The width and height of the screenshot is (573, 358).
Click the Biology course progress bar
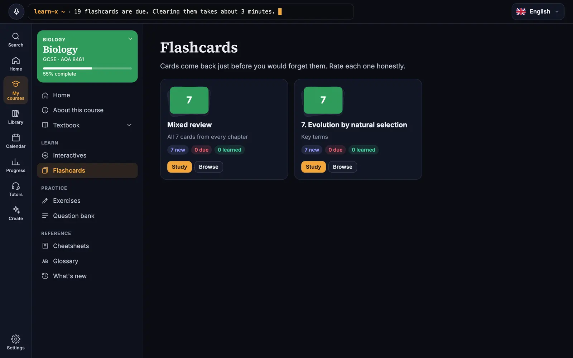[x=87, y=68]
